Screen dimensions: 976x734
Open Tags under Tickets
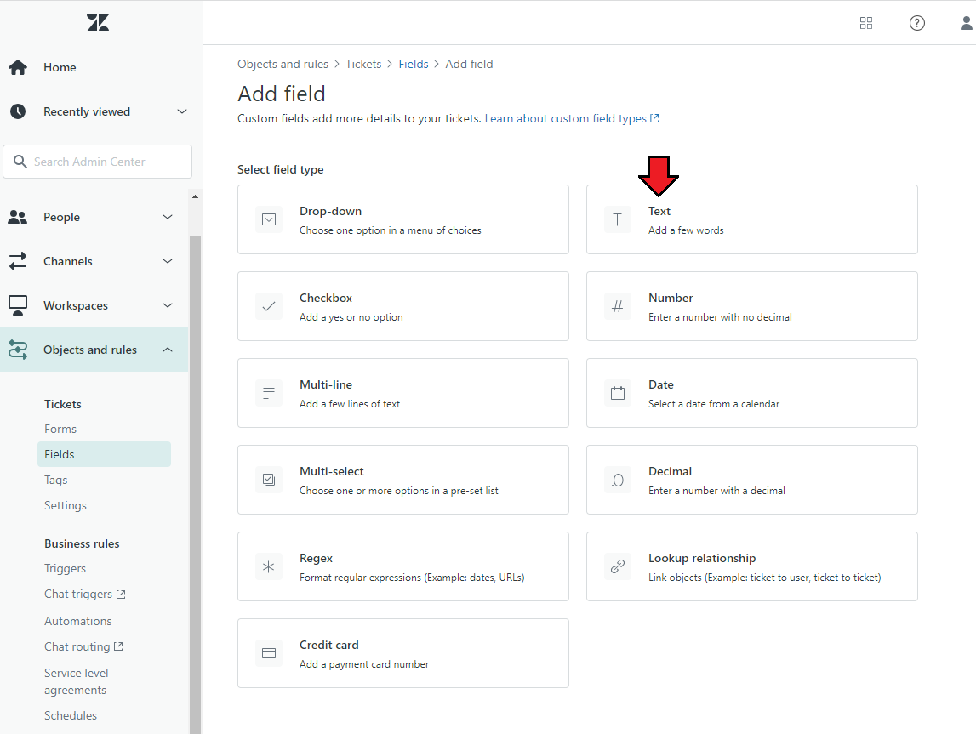pos(55,481)
